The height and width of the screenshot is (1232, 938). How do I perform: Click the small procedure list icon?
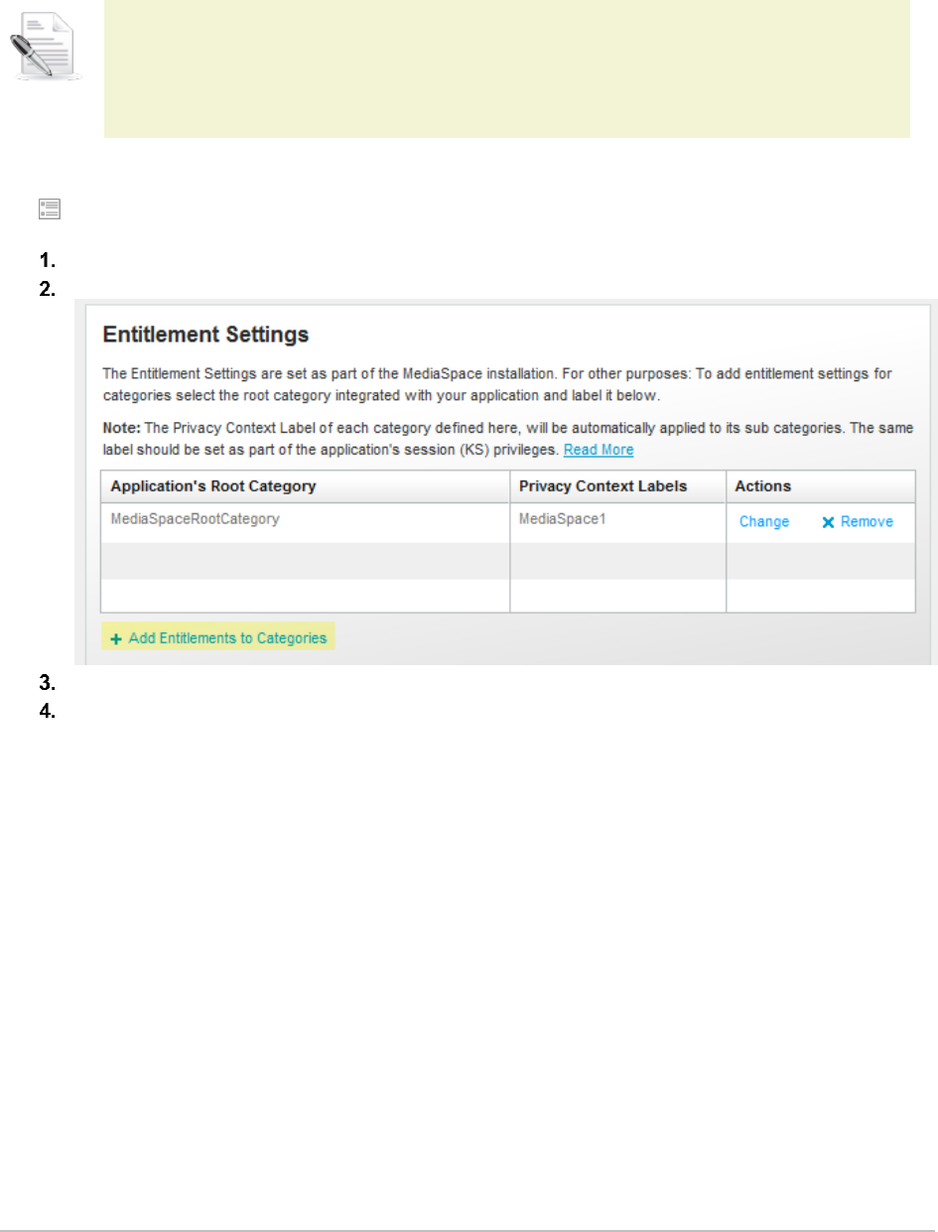tap(51, 208)
